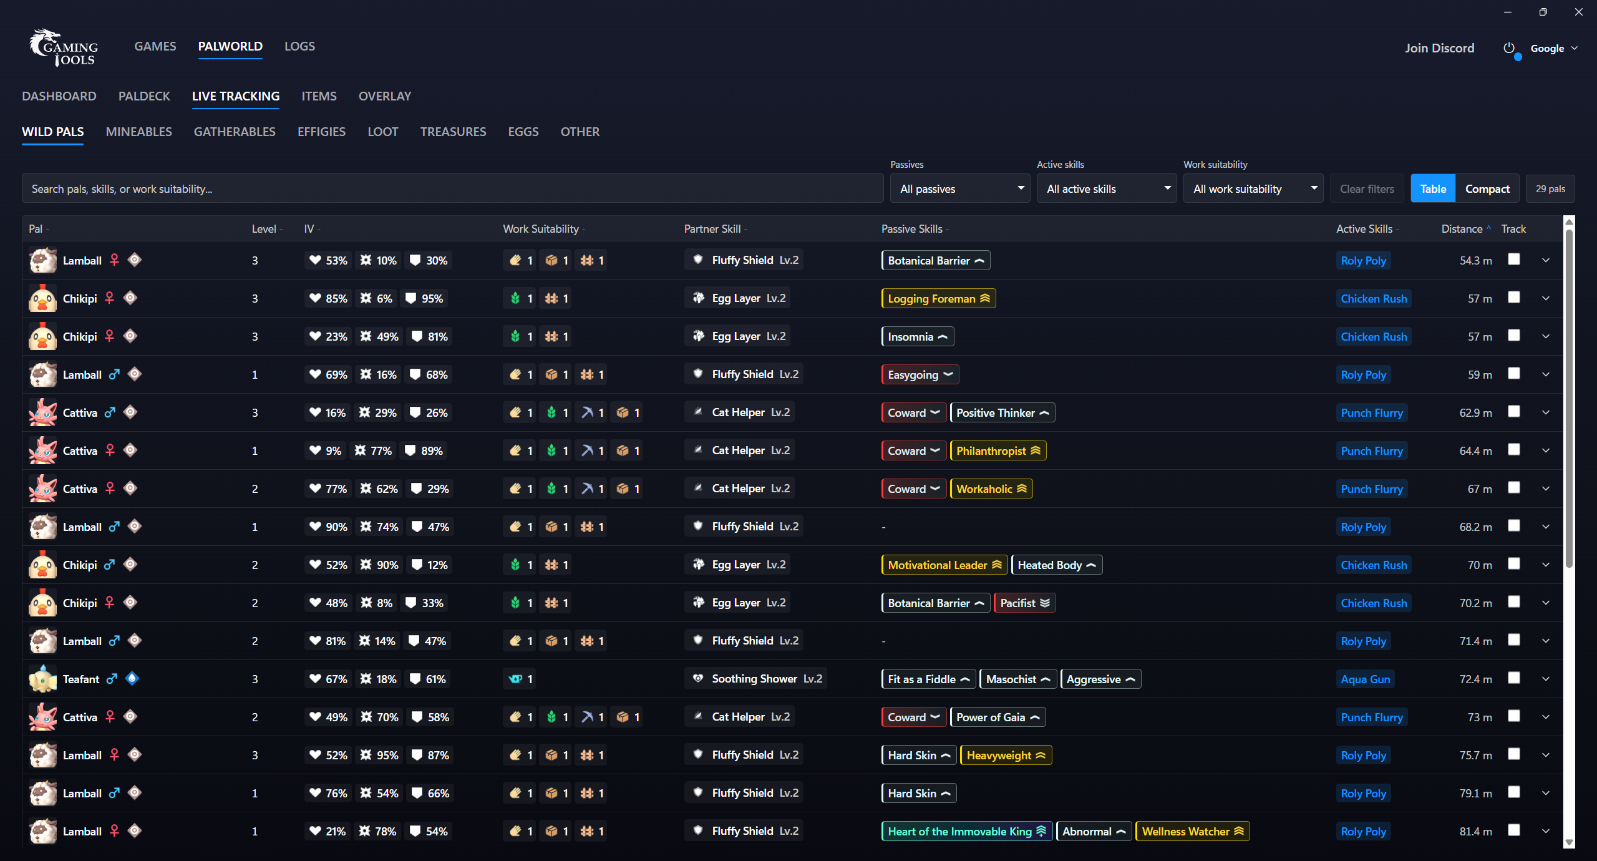Click the farming icon in the Pacifist Chikipi row
The height and width of the screenshot is (861, 1597).
tap(551, 603)
